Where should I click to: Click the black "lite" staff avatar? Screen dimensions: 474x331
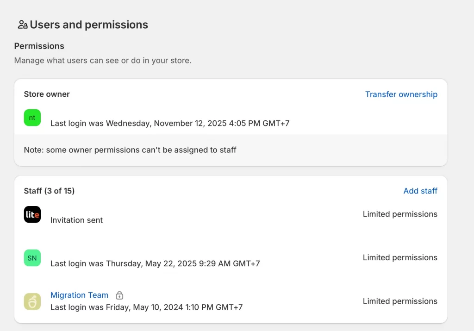point(31,214)
